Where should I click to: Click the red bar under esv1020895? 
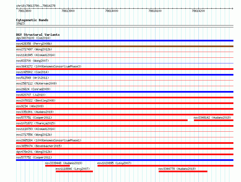(165, 166)
